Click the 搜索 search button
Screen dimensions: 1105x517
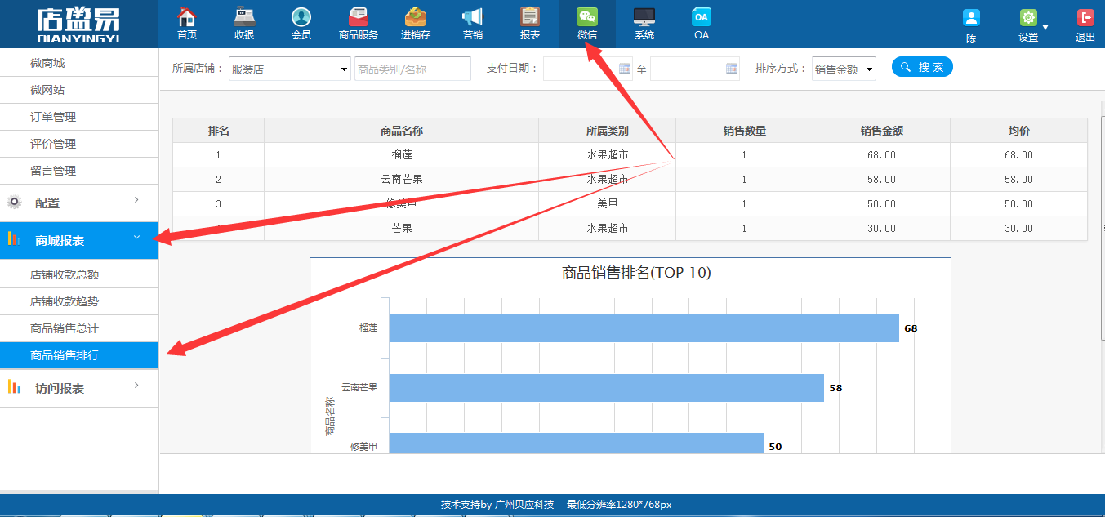[922, 67]
